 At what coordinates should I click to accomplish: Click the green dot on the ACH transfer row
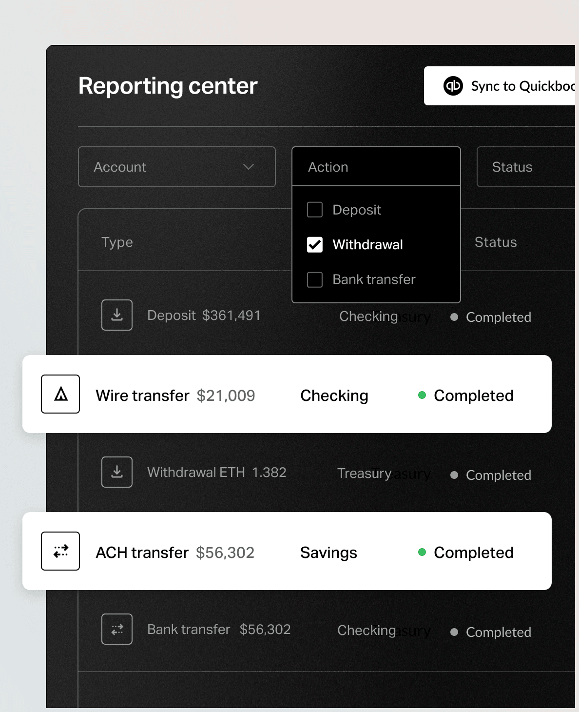tap(422, 553)
